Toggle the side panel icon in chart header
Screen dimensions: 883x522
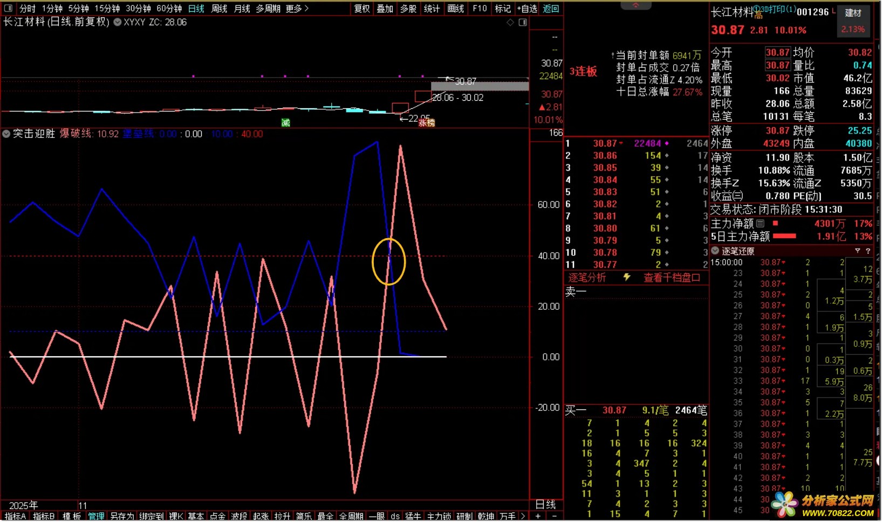523,22
